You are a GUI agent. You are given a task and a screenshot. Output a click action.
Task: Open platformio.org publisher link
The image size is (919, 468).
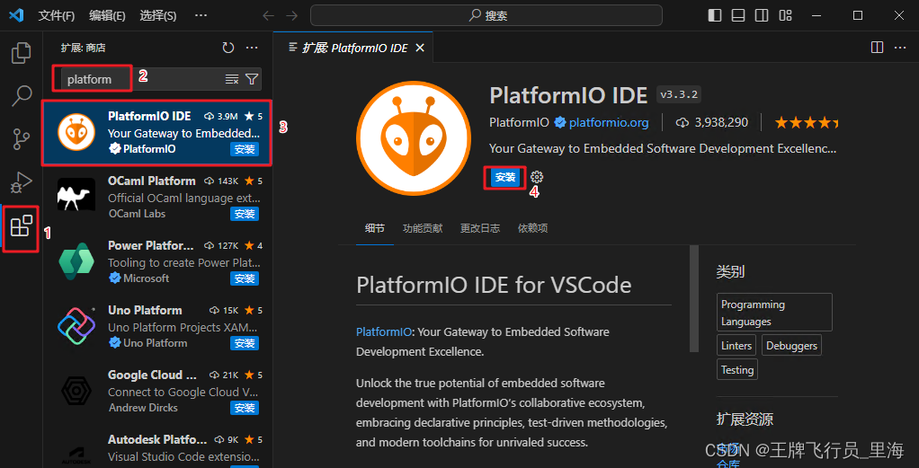pos(609,122)
